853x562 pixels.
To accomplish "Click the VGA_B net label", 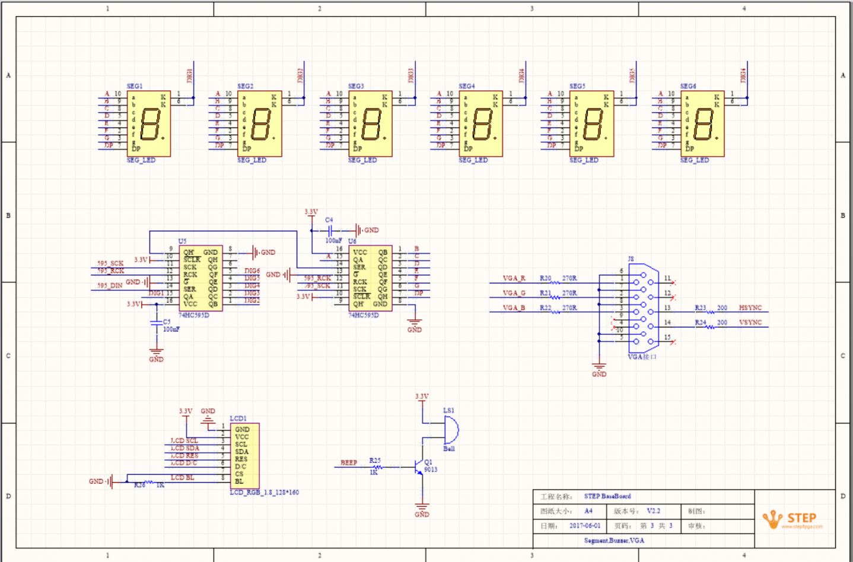I will 514,307.
